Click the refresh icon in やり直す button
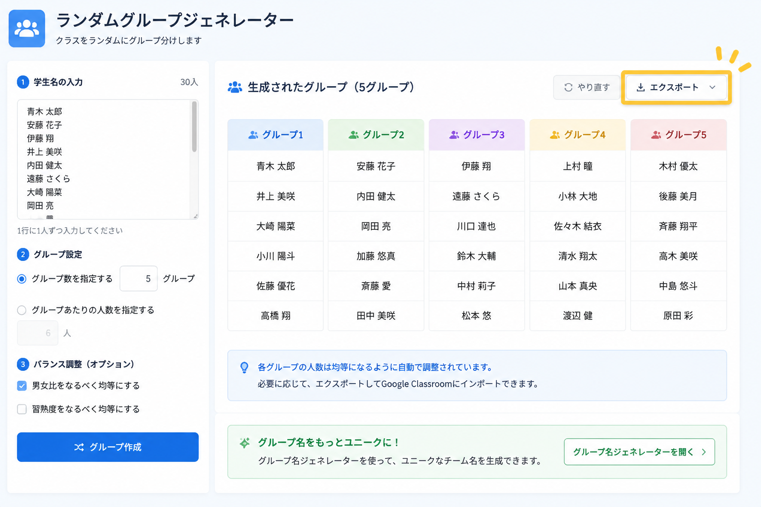Image resolution: width=761 pixels, height=507 pixels. click(x=568, y=87)
